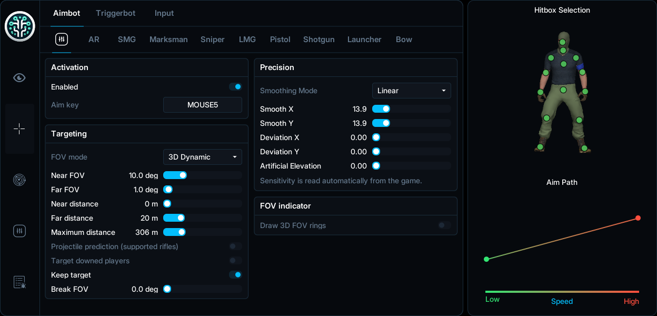Viewport: 657px width, 316px height.
Task: Open the Smoothing Mode Linear dropdown
Action: pos(412,91)
